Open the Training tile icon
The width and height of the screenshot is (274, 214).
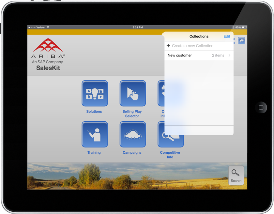[x=95, y=134]
